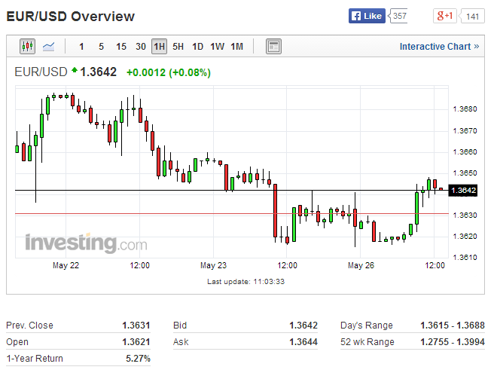This screenshot has width=494, height=376.
Task: Select the 1D timeframe
Action: [x=197, y=47]
